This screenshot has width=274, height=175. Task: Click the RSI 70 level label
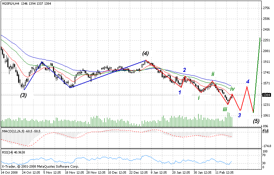click(264, 155)
